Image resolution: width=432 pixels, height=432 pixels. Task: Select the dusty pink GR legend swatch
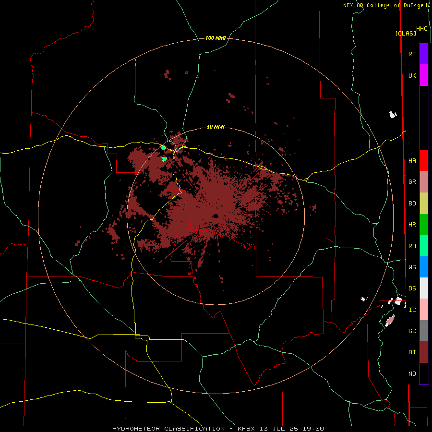pos(424,182)
